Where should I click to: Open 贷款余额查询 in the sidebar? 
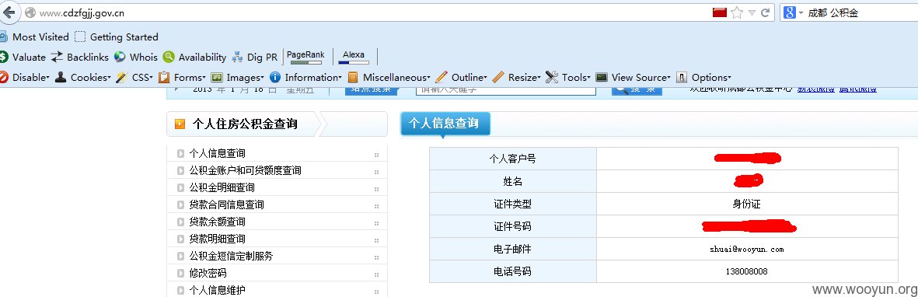(x=217, y=222)
